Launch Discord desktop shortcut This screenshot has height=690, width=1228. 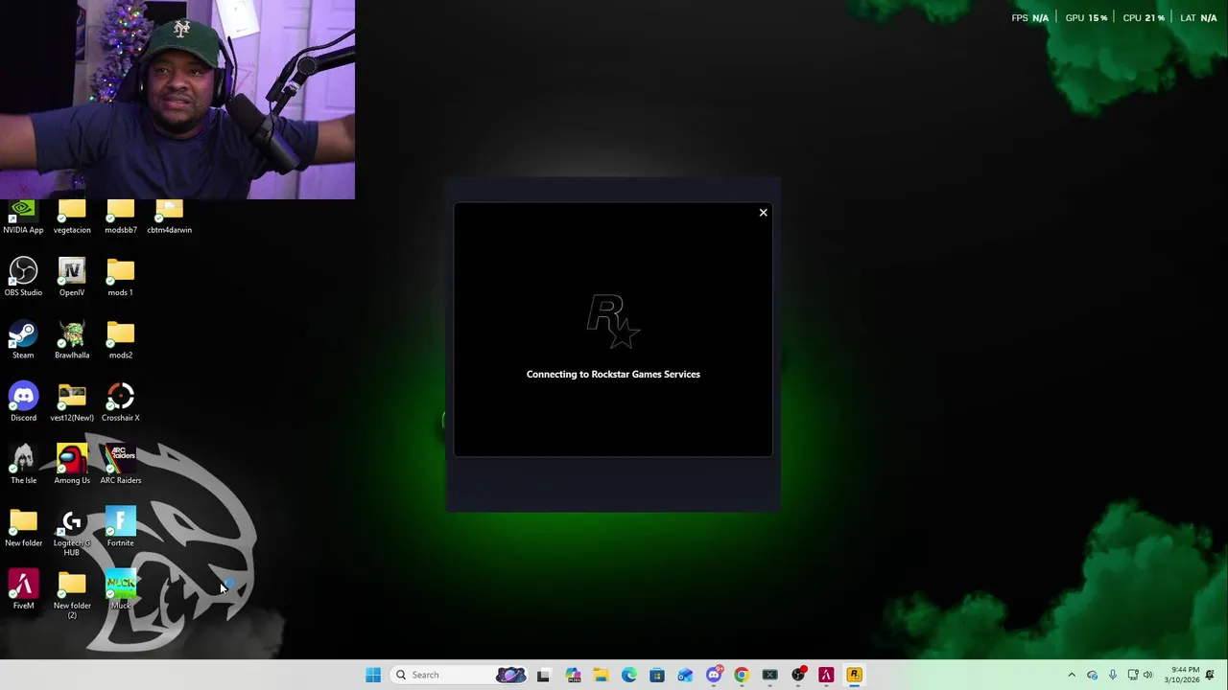tap(23, 402)
